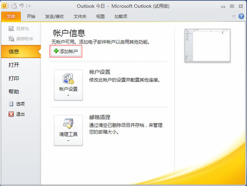Click the 修改此帐户的设置 description text

click(x=125, y=80)
